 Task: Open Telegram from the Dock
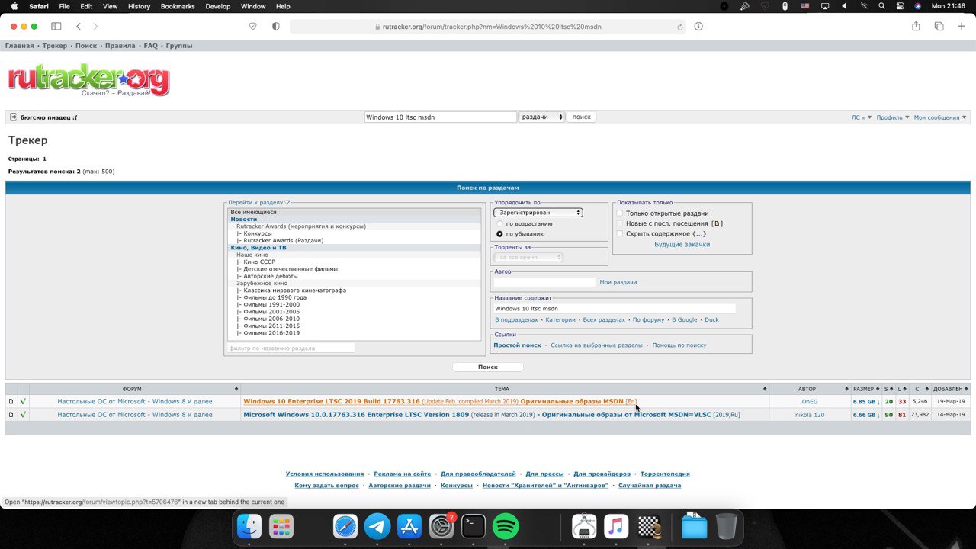pos(377,526)
